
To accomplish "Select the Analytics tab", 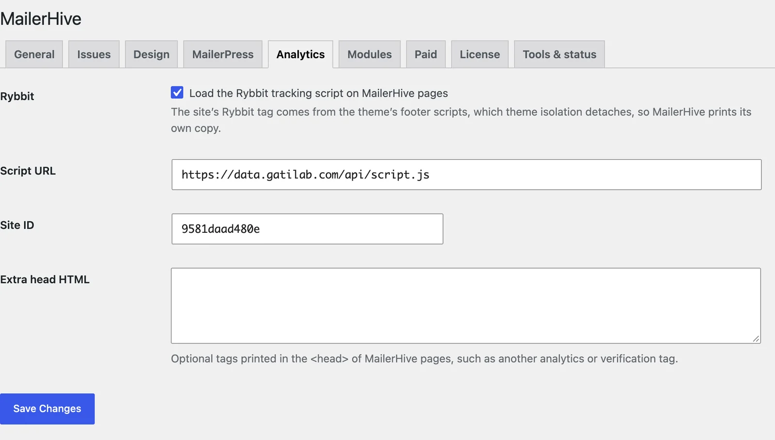I will coord(300,54).
